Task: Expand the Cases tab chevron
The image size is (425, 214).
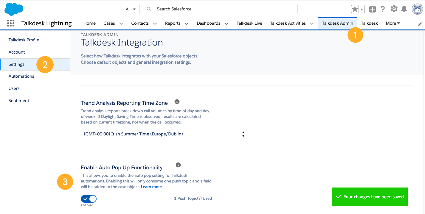Action: coord(121,24)
